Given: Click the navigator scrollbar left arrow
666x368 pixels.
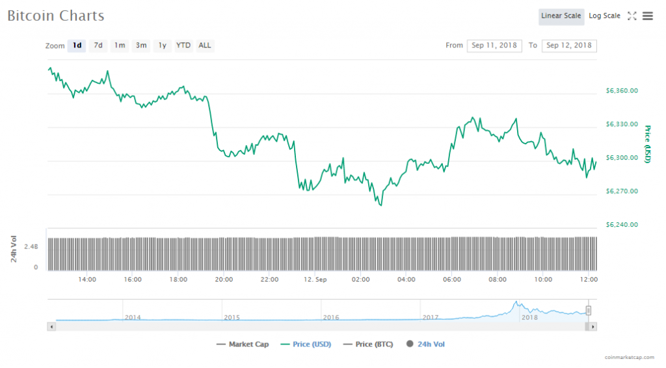Looking at the screenshot, I should point(51,327).
